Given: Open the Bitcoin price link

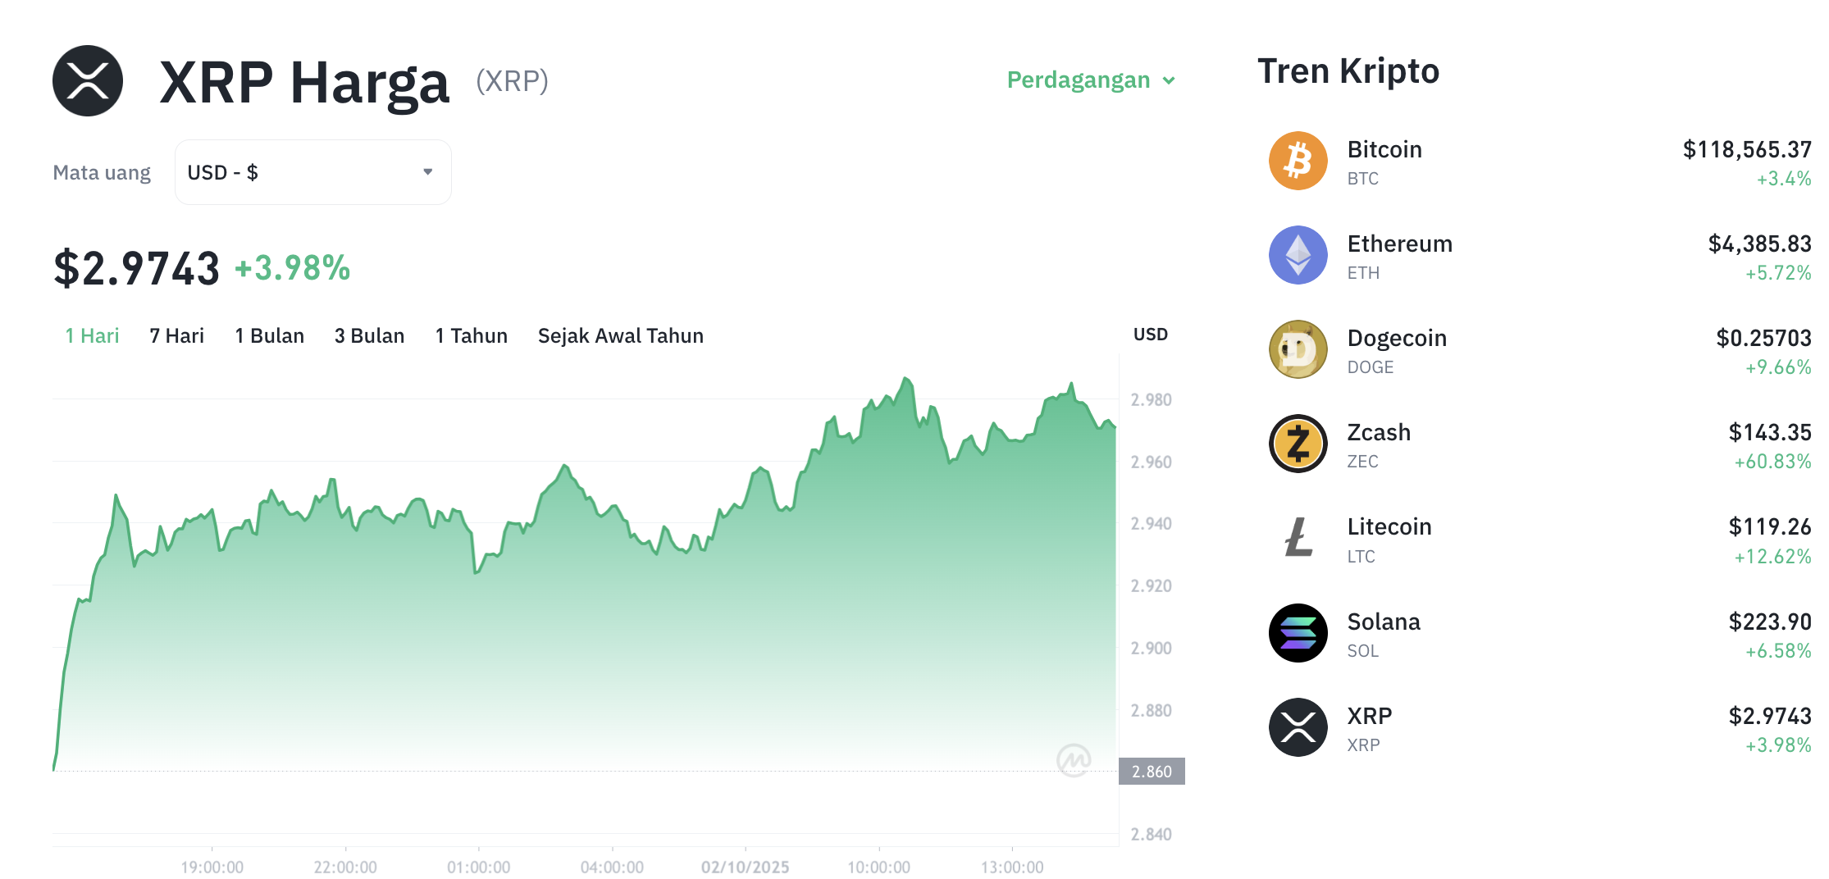Looking at the screenshot, I should [x=1384, y=150].
